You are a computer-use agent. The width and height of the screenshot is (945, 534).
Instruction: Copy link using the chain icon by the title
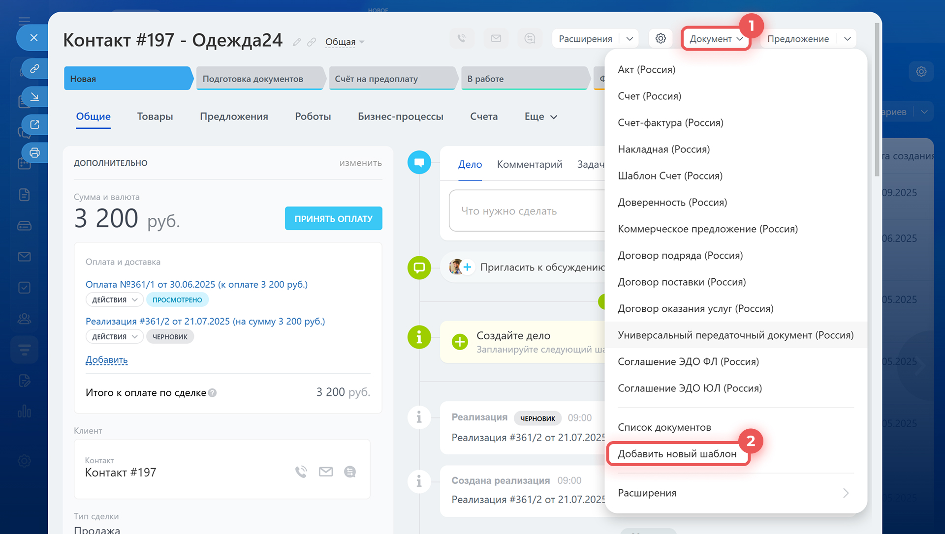(312, 42)
